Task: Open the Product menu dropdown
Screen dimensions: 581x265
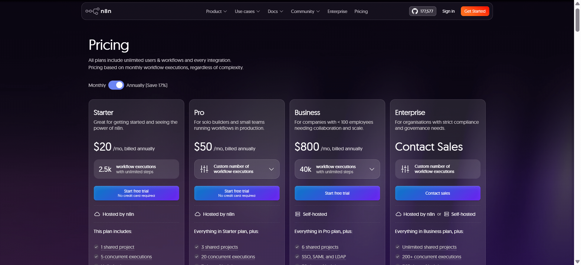Action: [x=216, y=11]
